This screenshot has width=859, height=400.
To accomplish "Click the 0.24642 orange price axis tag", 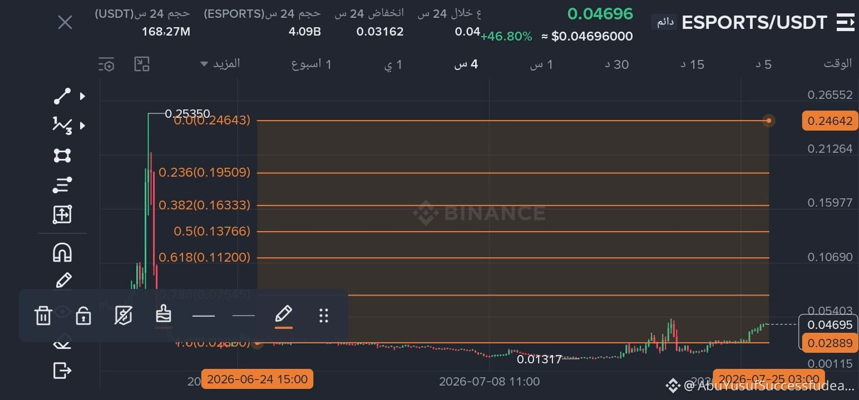I will [829, 121].
